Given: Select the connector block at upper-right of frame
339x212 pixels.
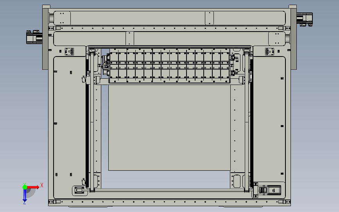Looking at the screenshot, I should coord(270,52).
